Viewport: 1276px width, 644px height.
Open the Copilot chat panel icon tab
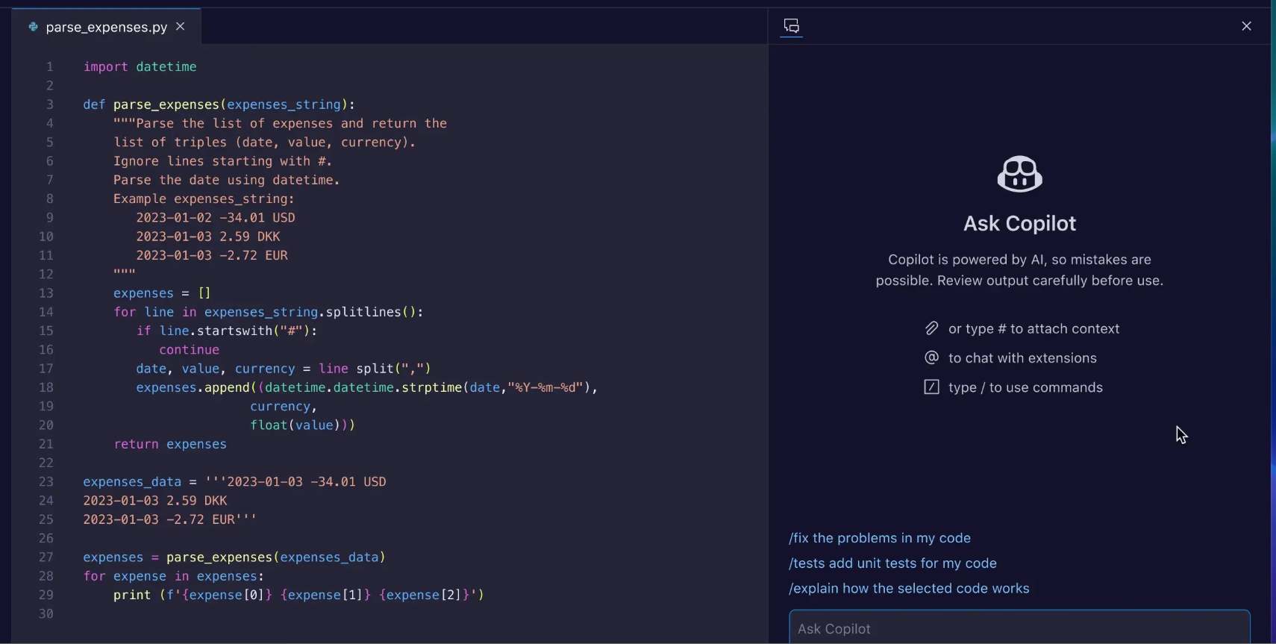(792, 27)
